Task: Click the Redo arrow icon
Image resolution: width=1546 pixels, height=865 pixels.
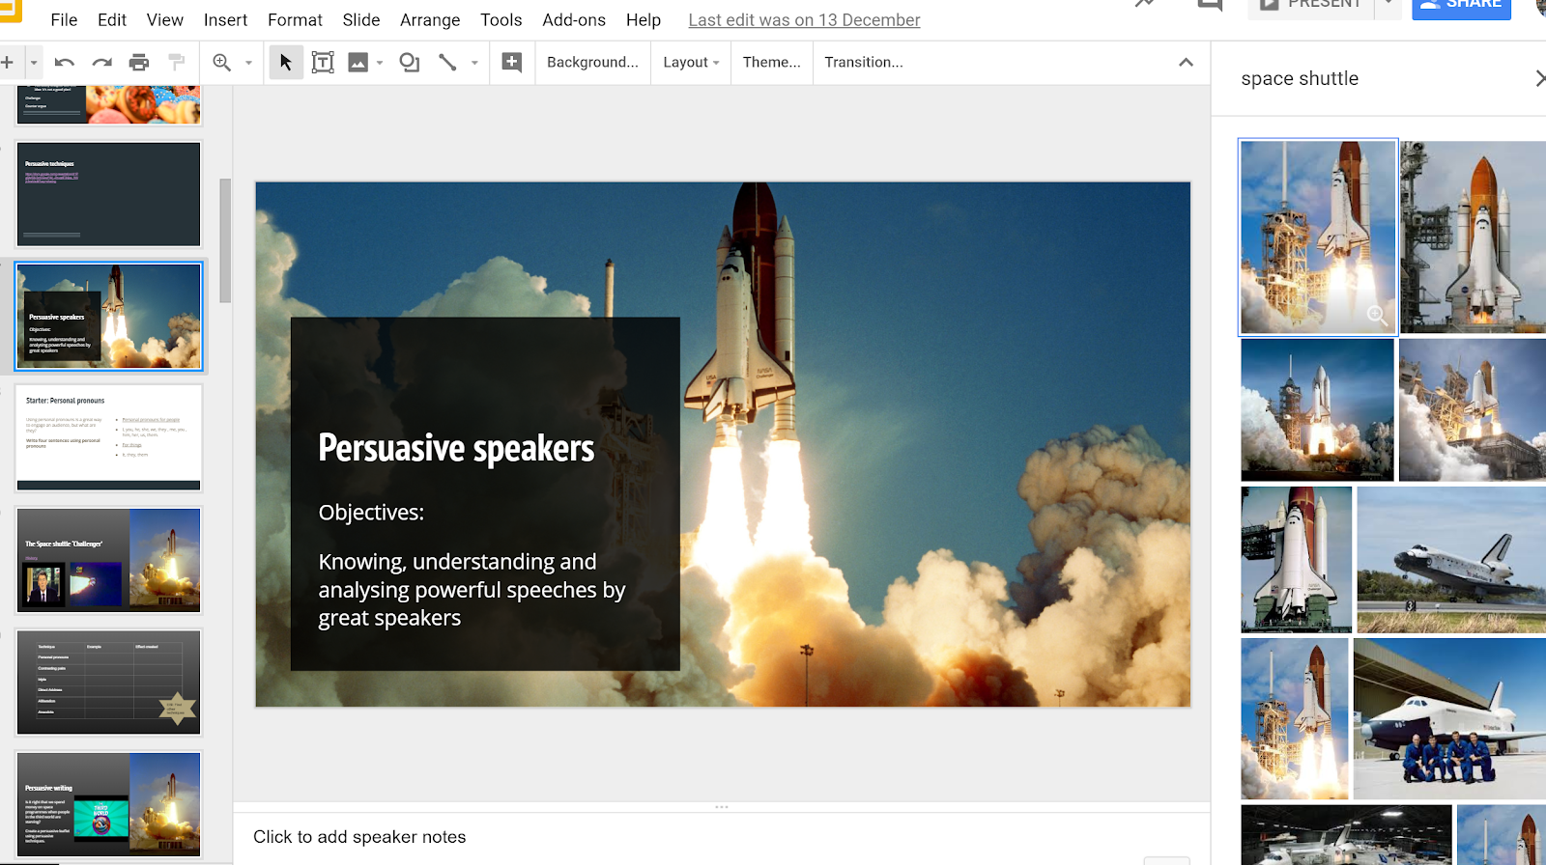Action: (x=101, y=63)
